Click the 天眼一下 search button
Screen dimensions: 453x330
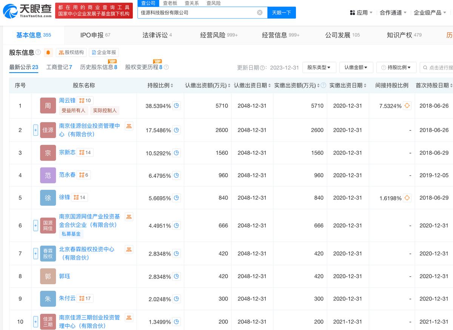coord(282,12)
